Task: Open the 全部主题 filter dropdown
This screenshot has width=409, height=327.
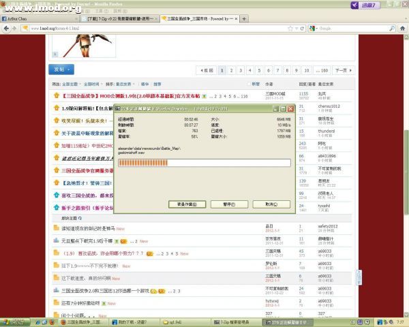Action: 70,84
